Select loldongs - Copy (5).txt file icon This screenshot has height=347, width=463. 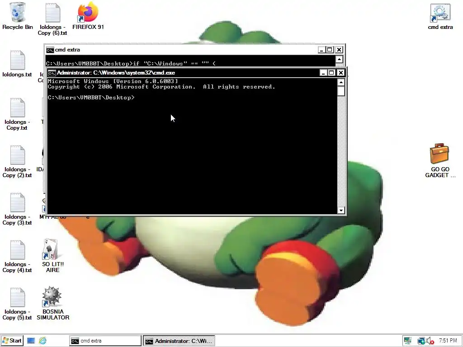coord(17,304)
